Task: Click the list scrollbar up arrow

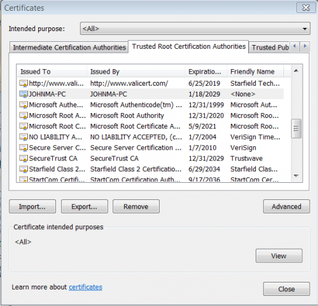Action: 296,70
